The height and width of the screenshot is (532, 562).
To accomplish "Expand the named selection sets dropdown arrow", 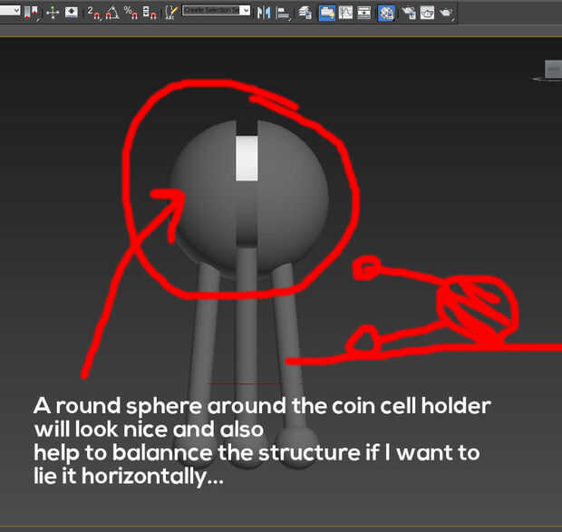I will [x=245, y=10].
